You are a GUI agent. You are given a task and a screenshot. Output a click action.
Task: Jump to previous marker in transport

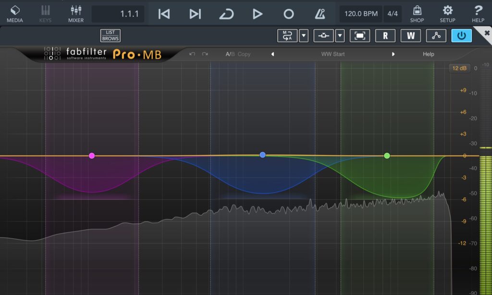tap(164, 14)
